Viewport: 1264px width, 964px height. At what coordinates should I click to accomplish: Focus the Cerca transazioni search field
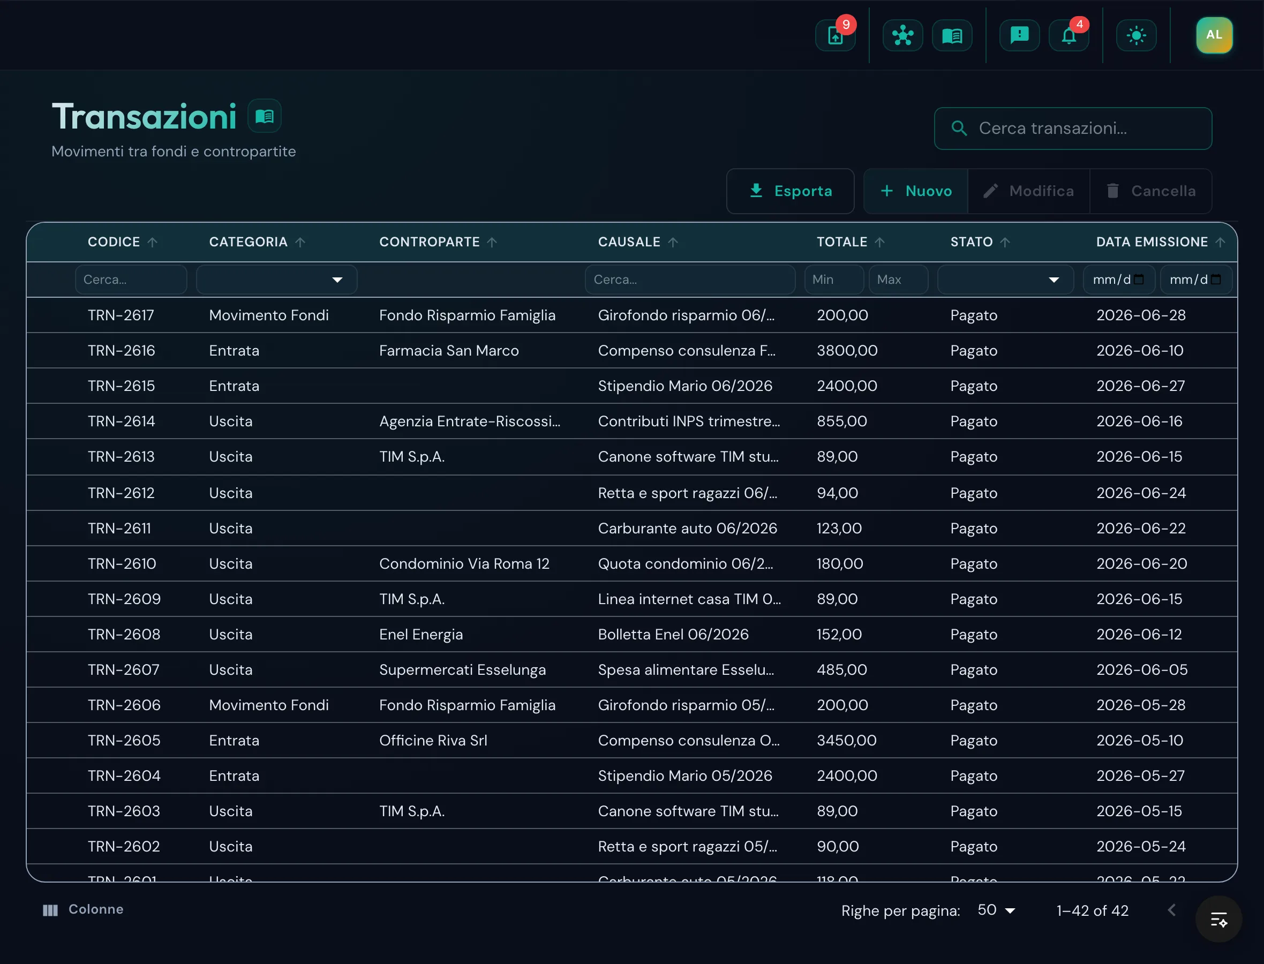[1073, 129]
